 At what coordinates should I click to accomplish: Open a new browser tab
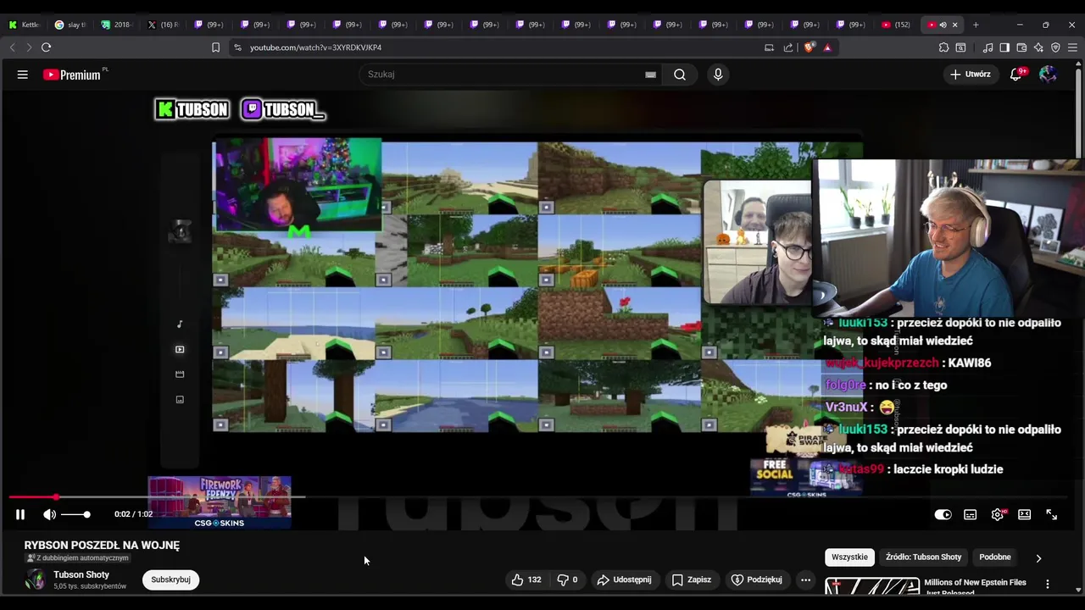tap(976, 25)
